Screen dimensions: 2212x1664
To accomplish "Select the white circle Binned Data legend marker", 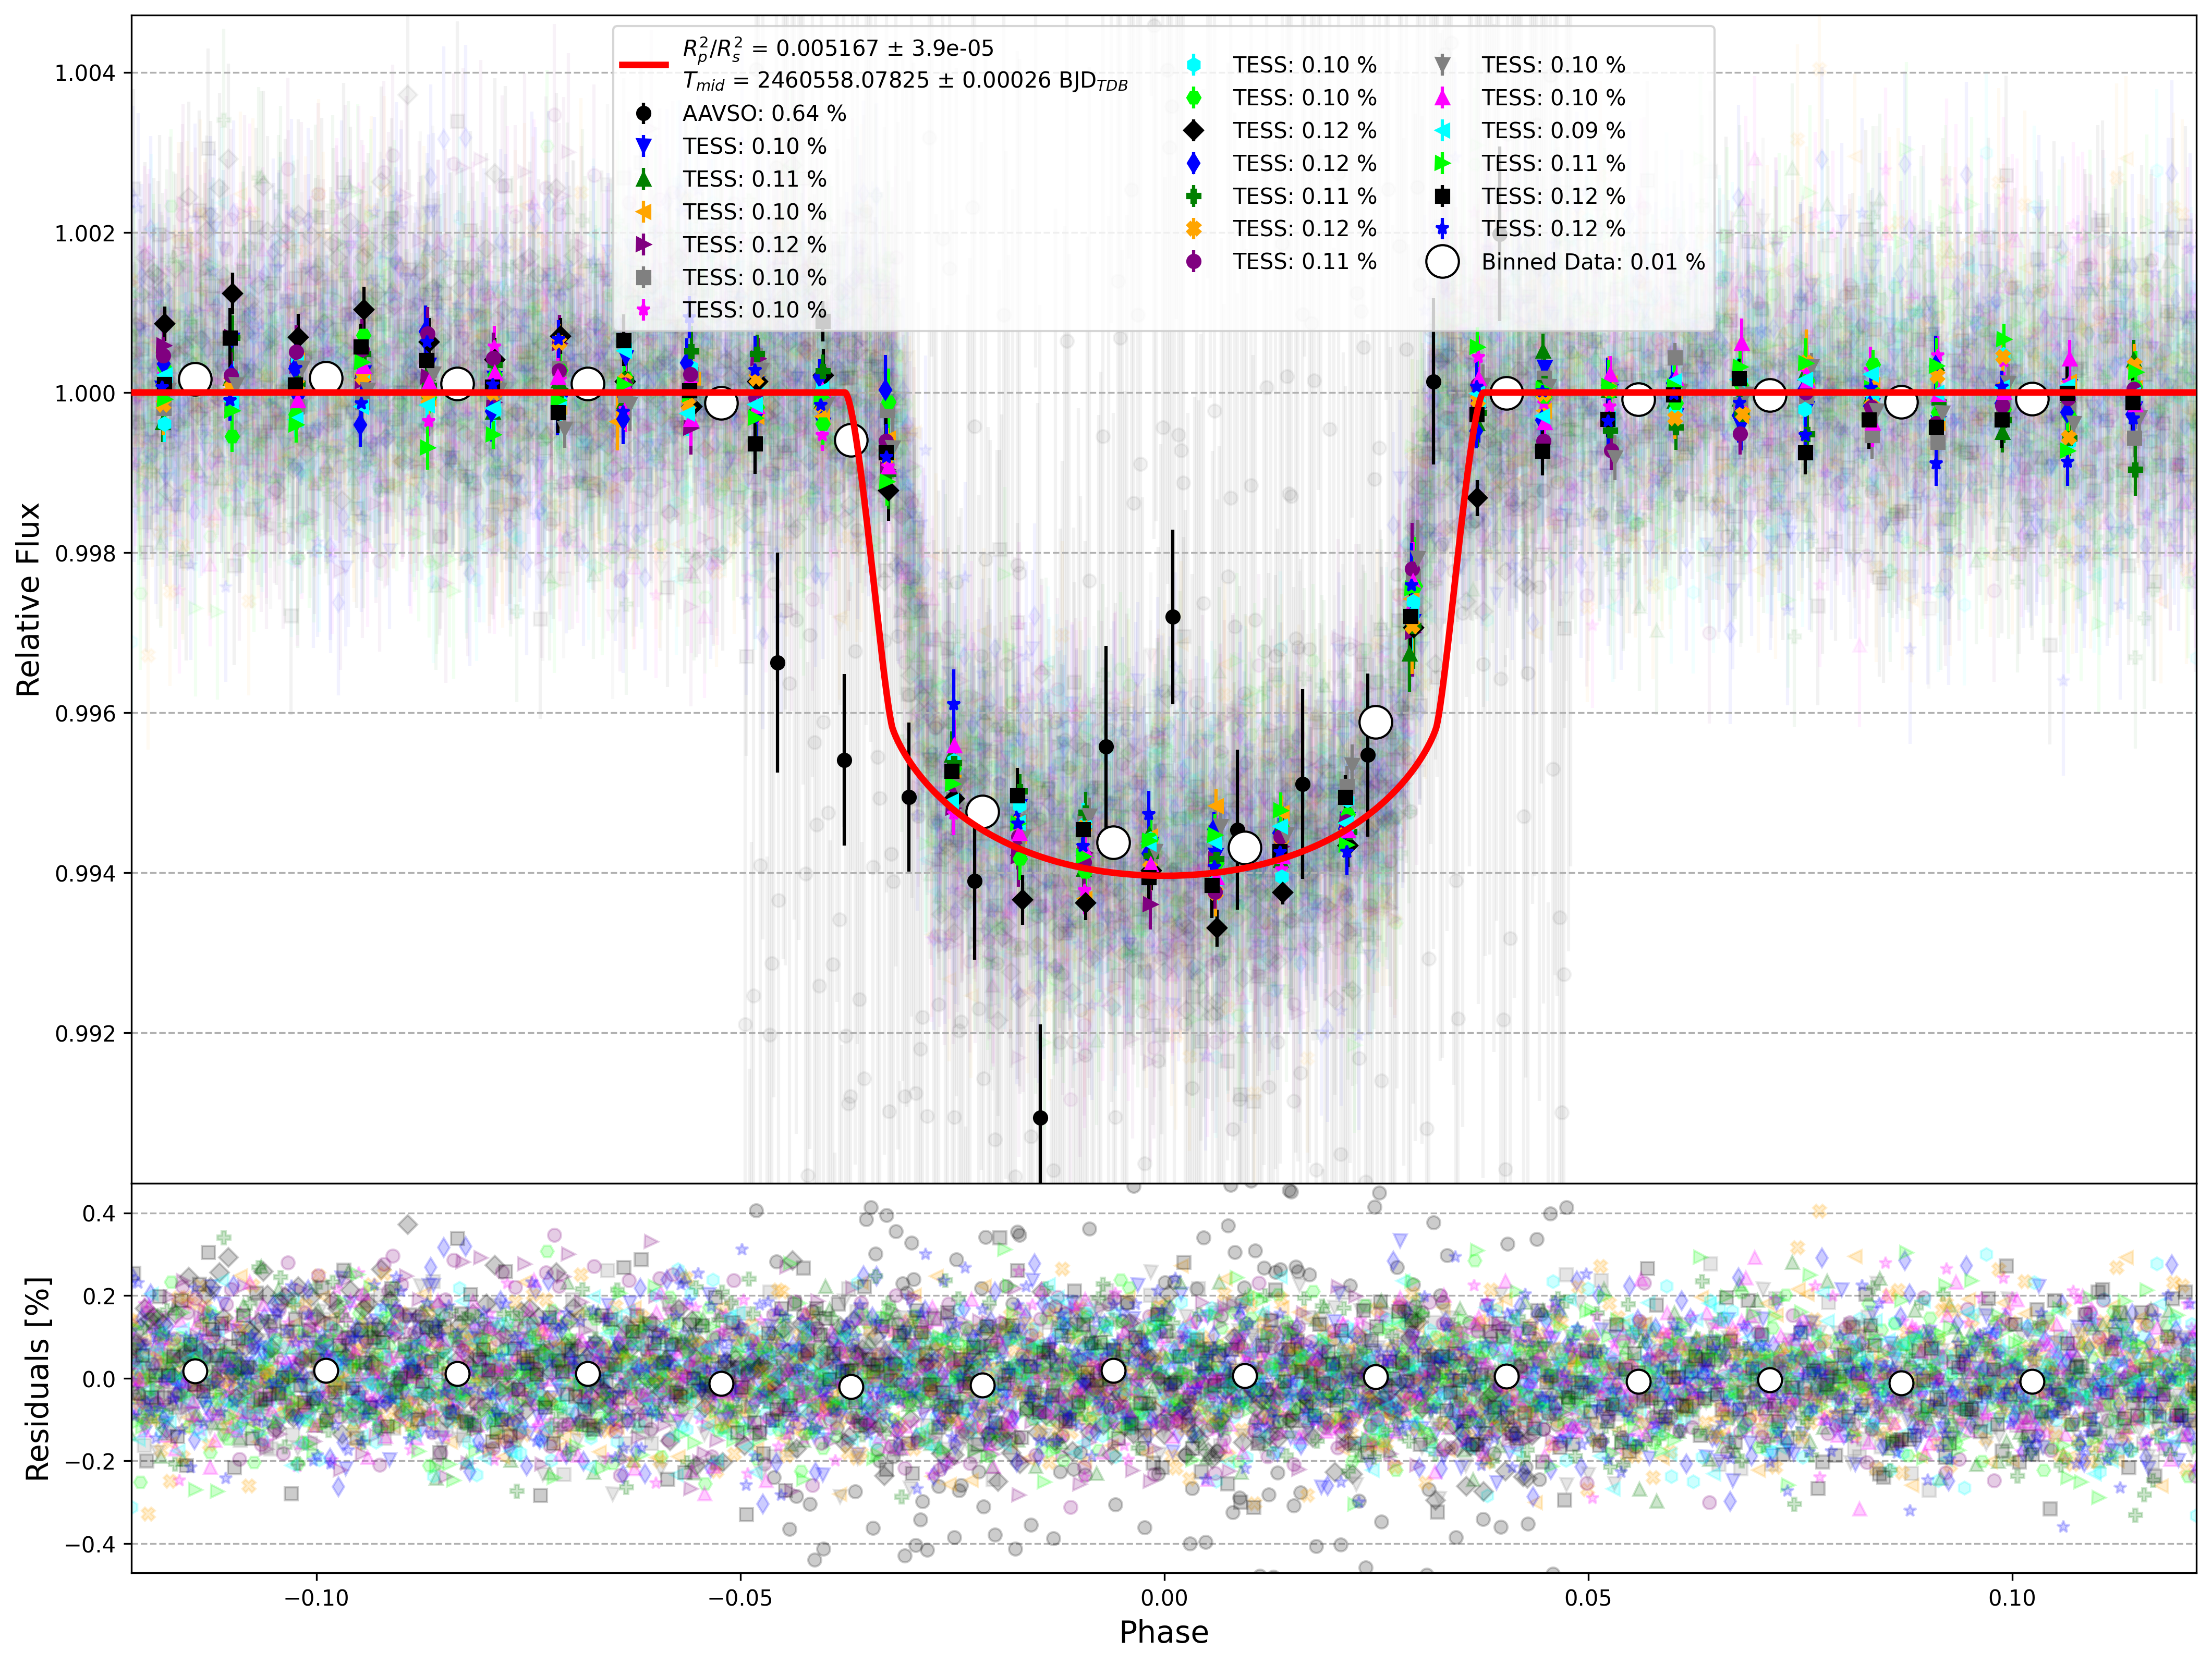I will [1442, 262].
